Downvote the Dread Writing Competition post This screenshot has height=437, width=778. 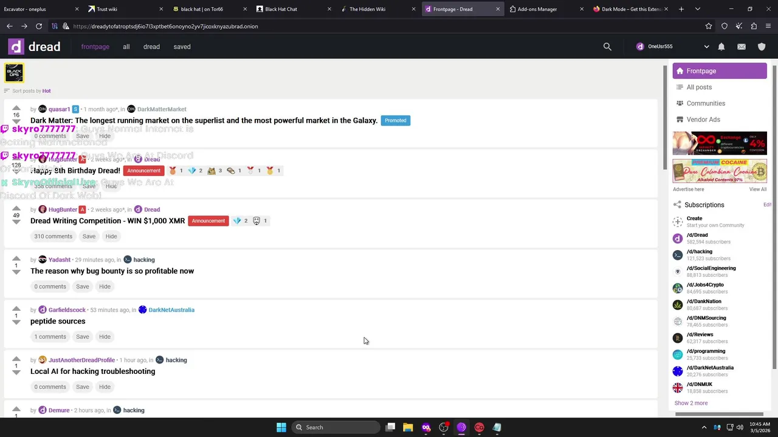point(16,222)
